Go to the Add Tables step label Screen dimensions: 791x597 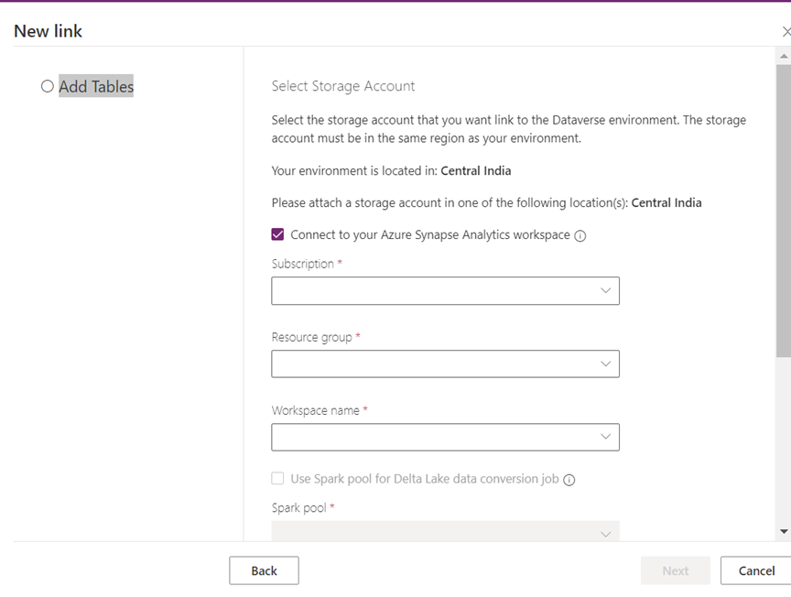click(x=96, y=87)
